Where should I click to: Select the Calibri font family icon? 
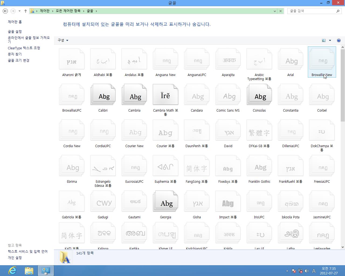pos(103,95)
